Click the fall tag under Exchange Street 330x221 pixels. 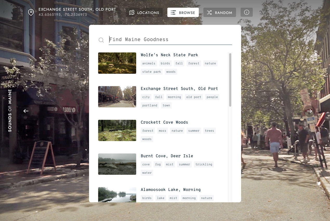(x=159, y=97)
